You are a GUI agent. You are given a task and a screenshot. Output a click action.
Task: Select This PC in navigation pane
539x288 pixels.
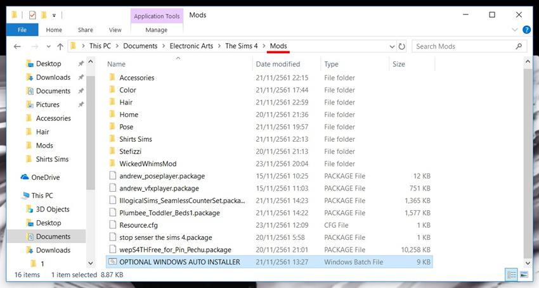click(42, 196)
